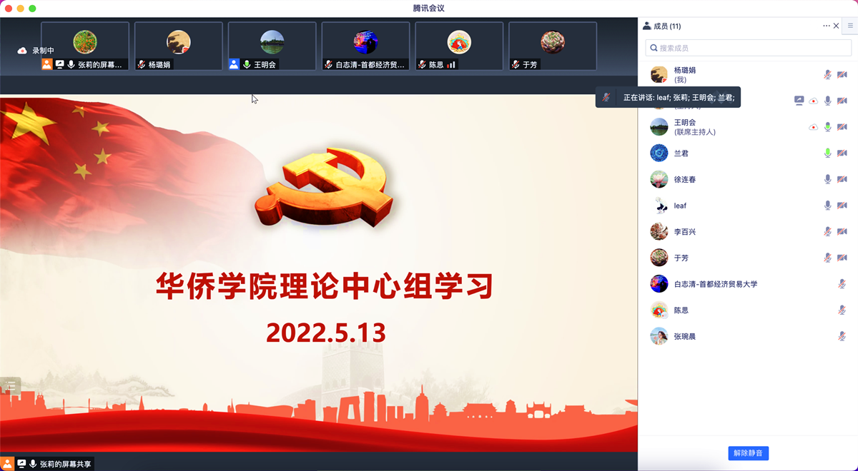Select 王明会 video tile in top strip
This screenshot has width=858, height=471.
[x=272, y=46]
